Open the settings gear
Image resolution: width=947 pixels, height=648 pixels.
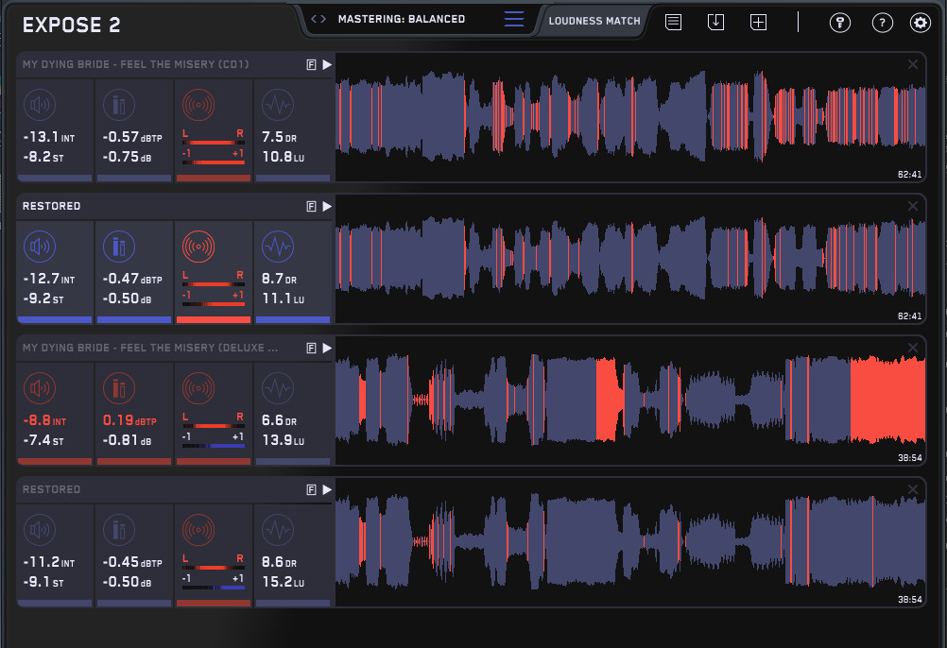pyautogui.click(x=920, y=23)
